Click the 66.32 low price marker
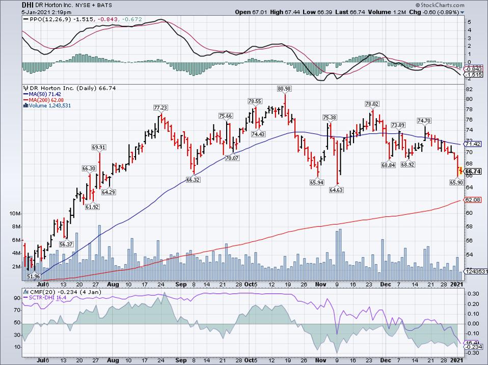488x365 pixels. 193,180
